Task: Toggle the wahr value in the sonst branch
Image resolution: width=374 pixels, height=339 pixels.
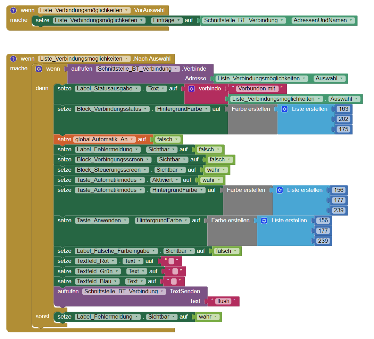Action: (x=208, y=317)
